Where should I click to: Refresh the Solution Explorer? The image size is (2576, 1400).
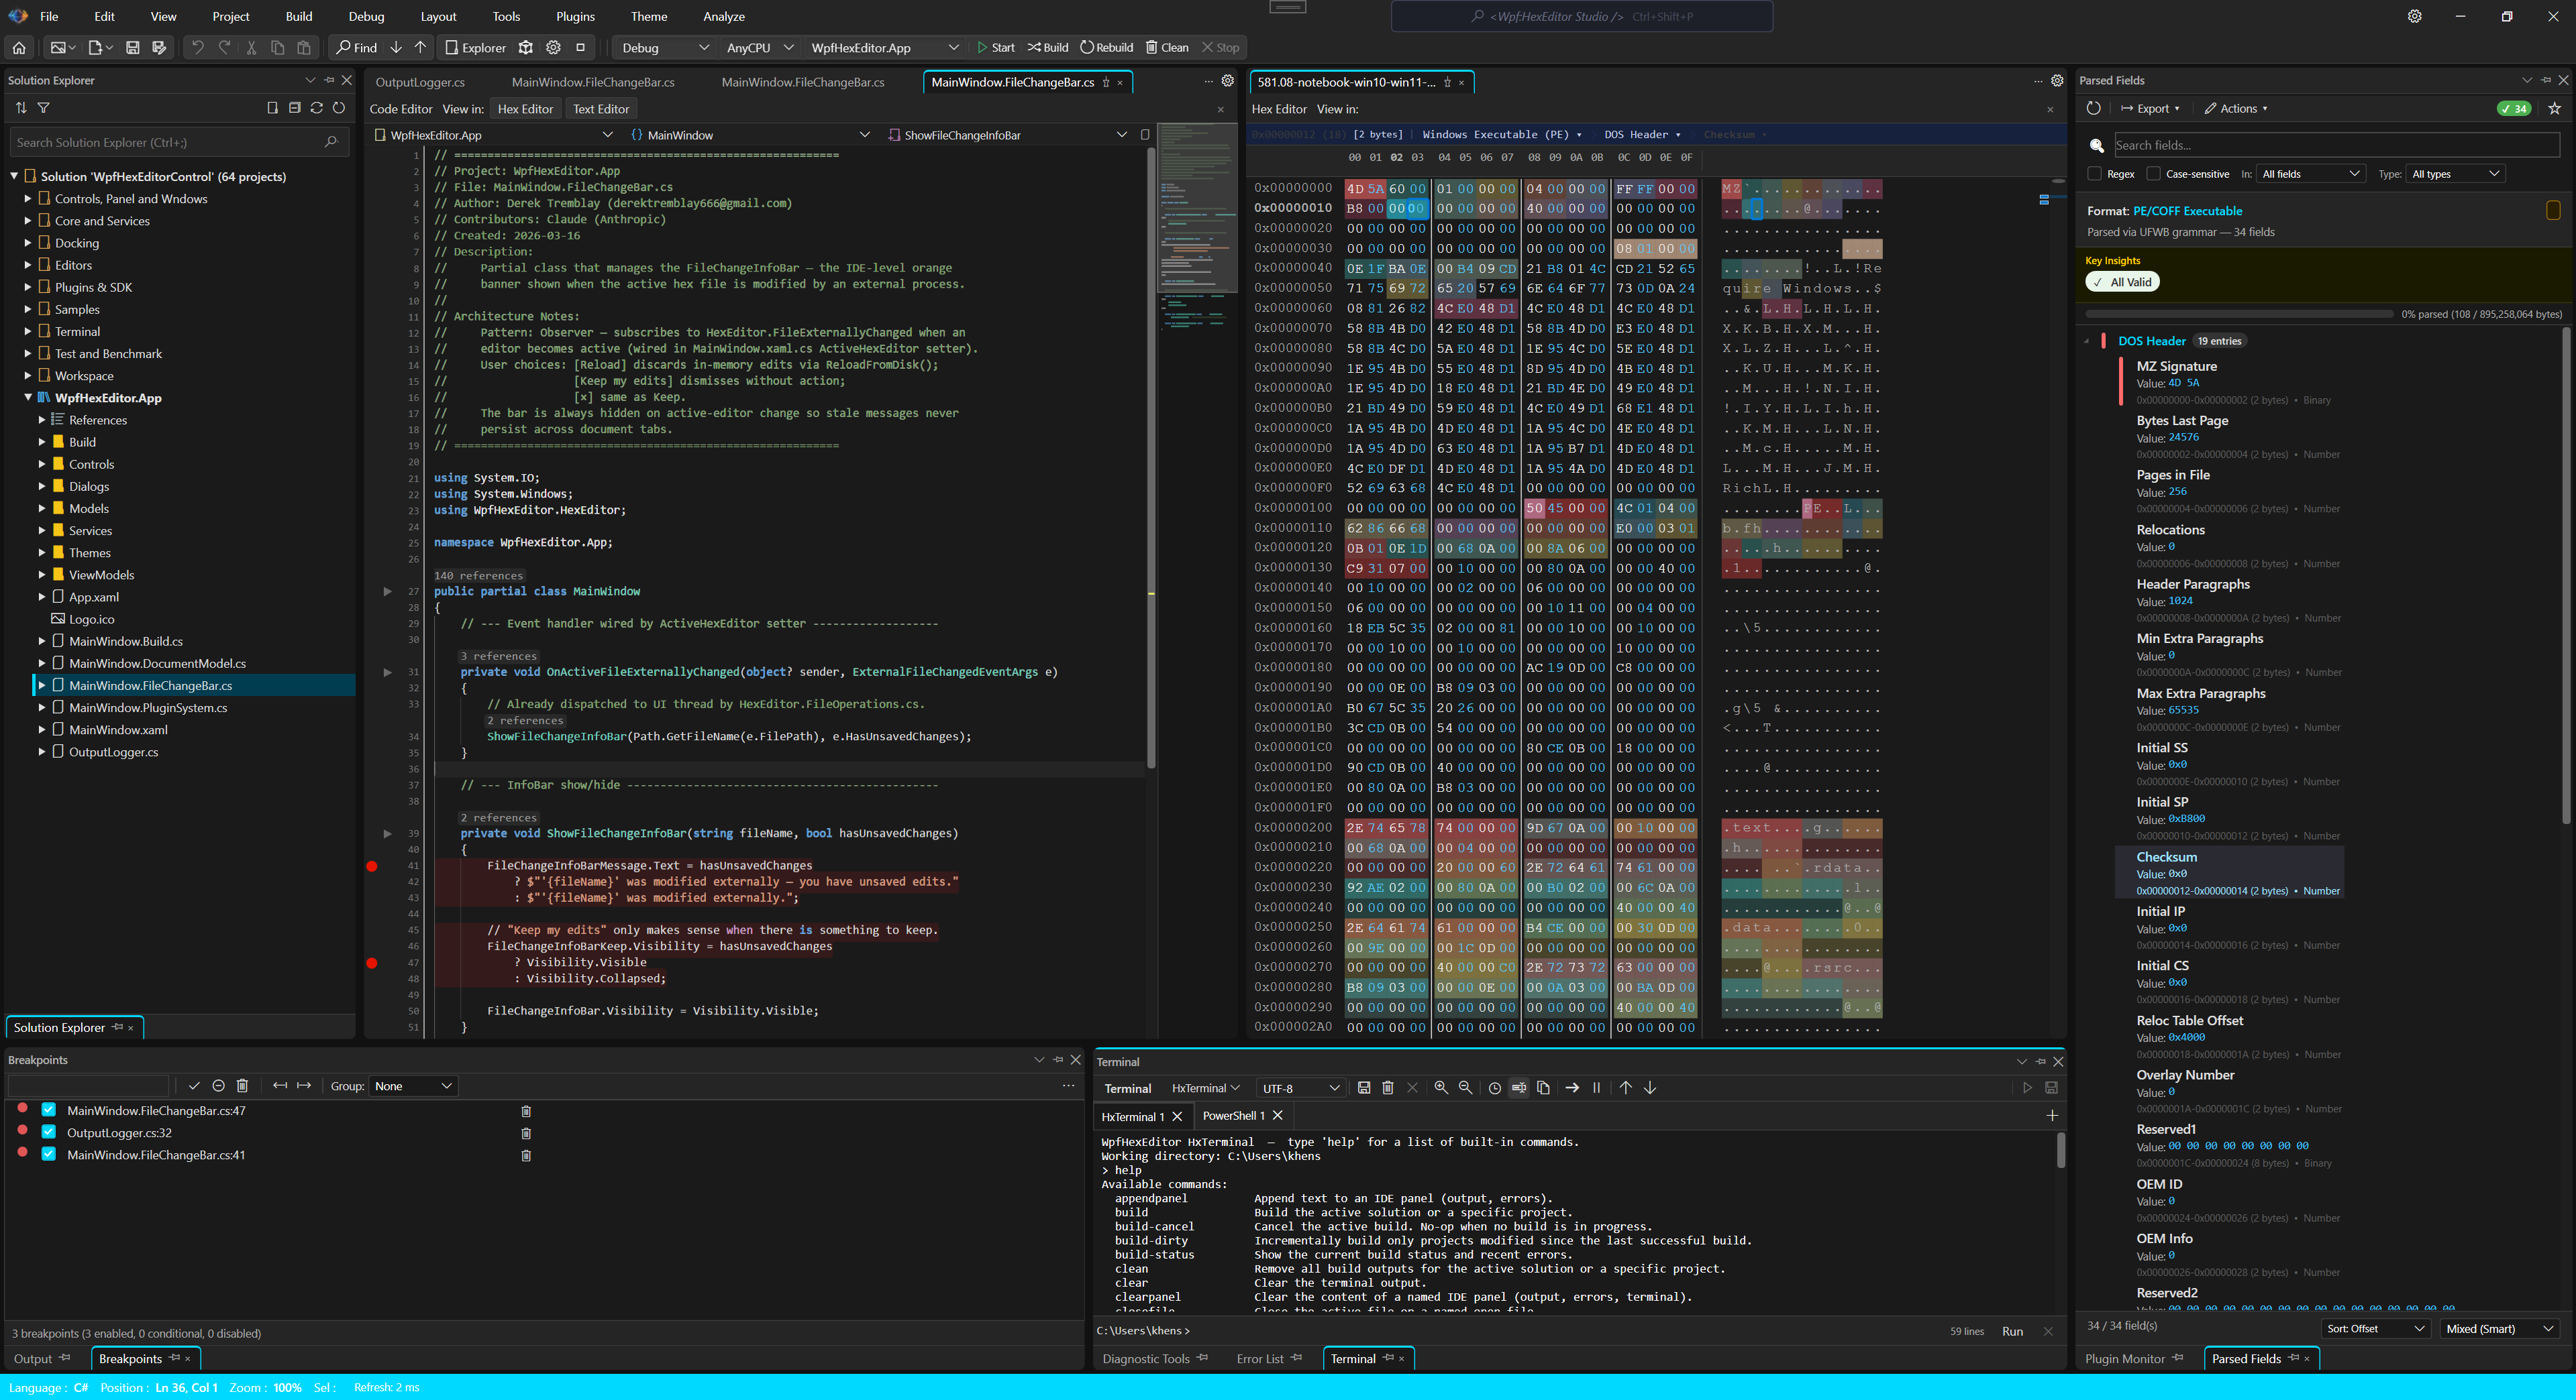point(339,108)
